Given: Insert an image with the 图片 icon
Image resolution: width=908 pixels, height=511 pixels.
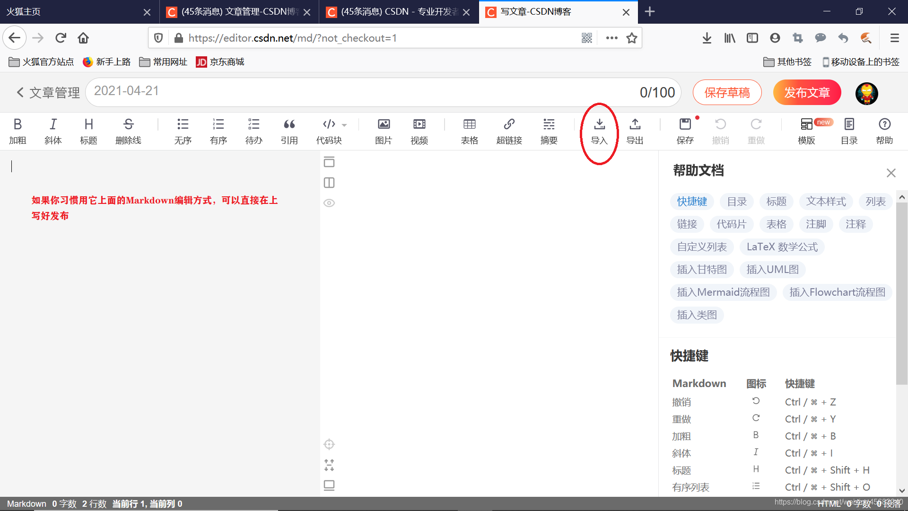Looking at the screenshot, I should click(384, 124).
